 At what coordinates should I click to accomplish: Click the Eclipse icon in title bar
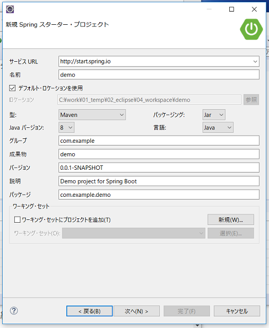[x=10, y=9]
